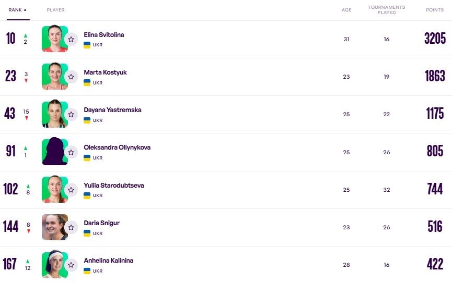
Task: Click Ukraine flag icon under Elina Svitolina
Action: [x=87, y=45]
